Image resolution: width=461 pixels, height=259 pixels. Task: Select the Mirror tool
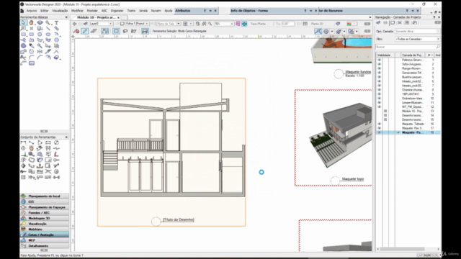(x=40, y=51)
